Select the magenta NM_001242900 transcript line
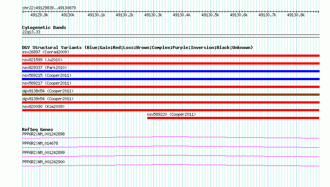This screenshot has width=330, height=187. (x=171, y=165)
